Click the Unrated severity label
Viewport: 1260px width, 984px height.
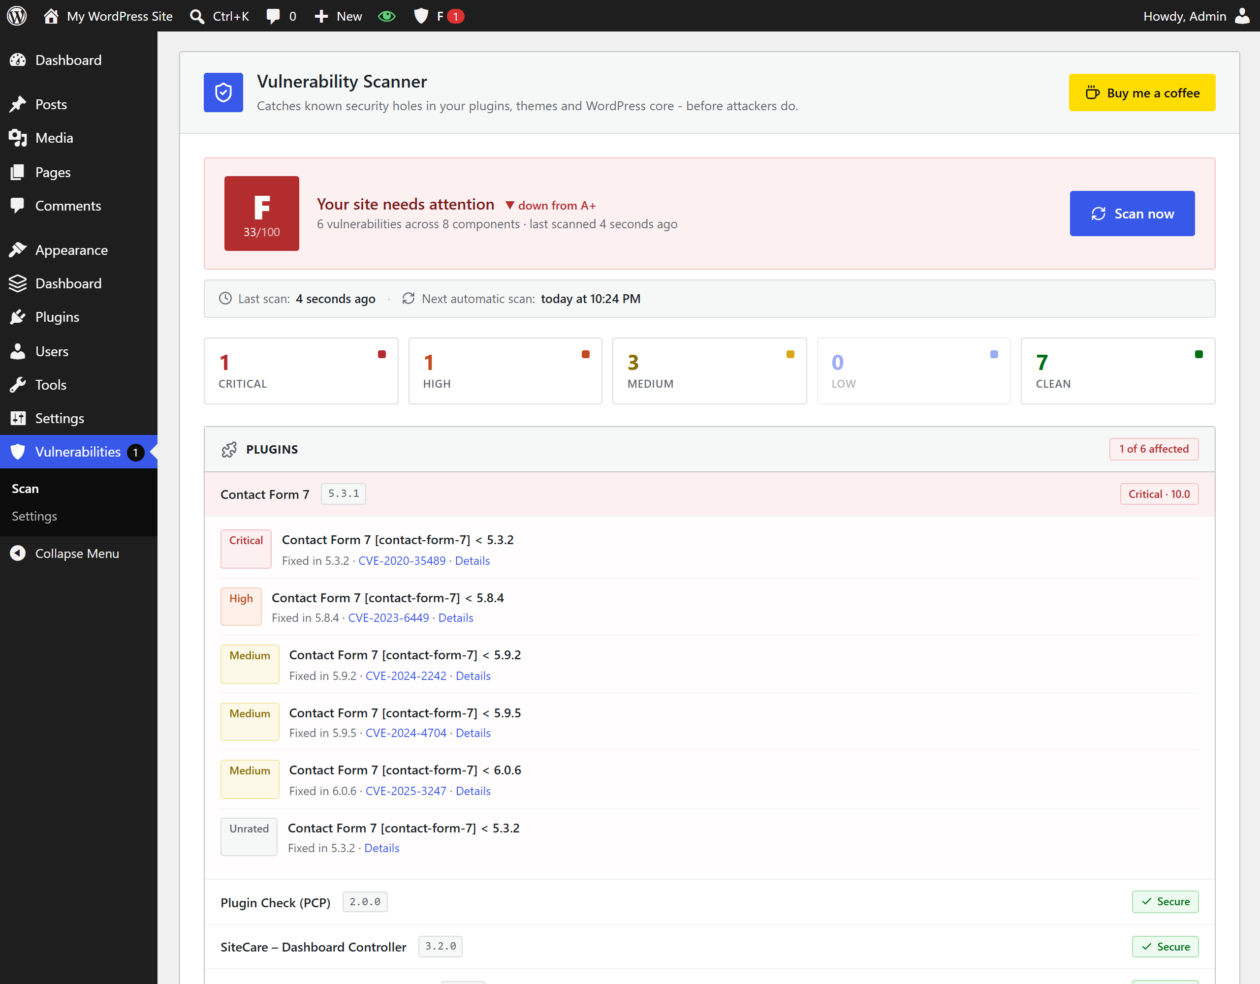249,836
